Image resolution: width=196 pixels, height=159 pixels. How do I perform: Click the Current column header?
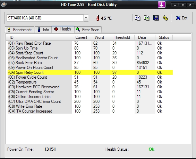82,37
